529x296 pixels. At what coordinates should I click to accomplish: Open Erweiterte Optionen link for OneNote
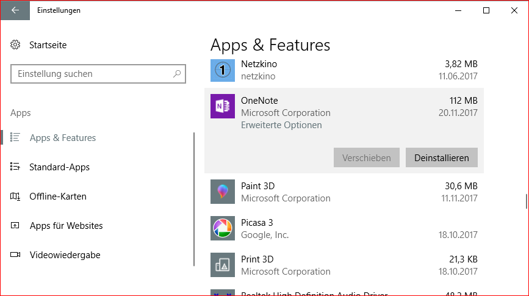(281, 125)
